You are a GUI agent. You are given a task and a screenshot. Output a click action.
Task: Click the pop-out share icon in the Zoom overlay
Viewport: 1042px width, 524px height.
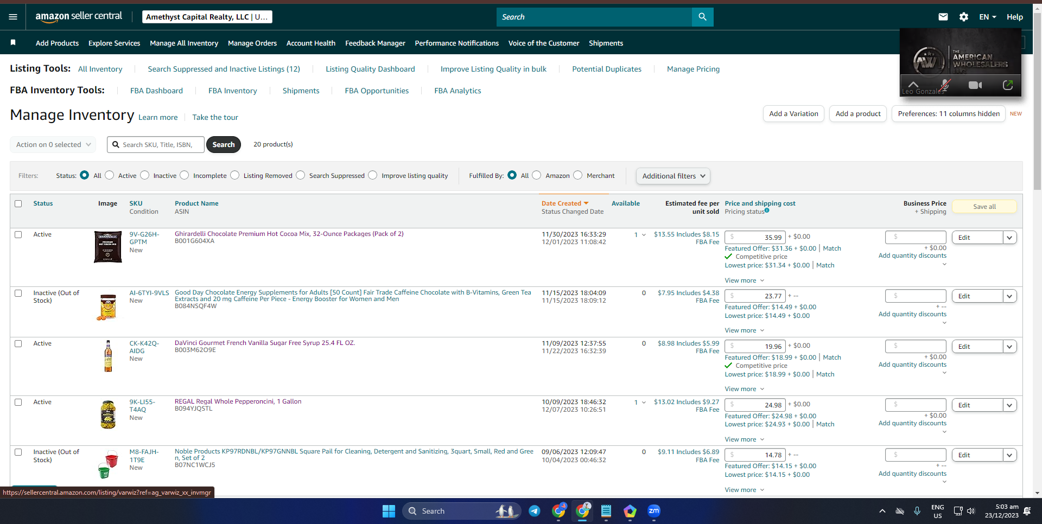pos(1008,85)
